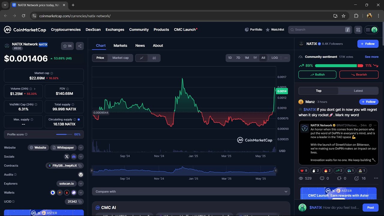Screen dimensions: 384x216
Task: Select the Market cap chart toggle
Action: (121, 58)
